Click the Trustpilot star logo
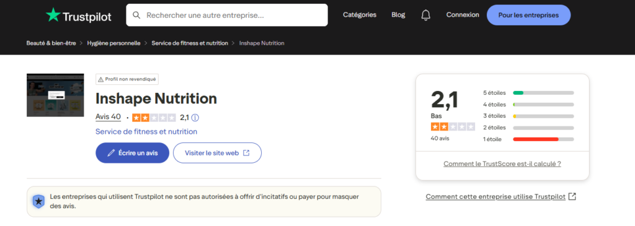635x226 pixels. (x=53, y=15)
